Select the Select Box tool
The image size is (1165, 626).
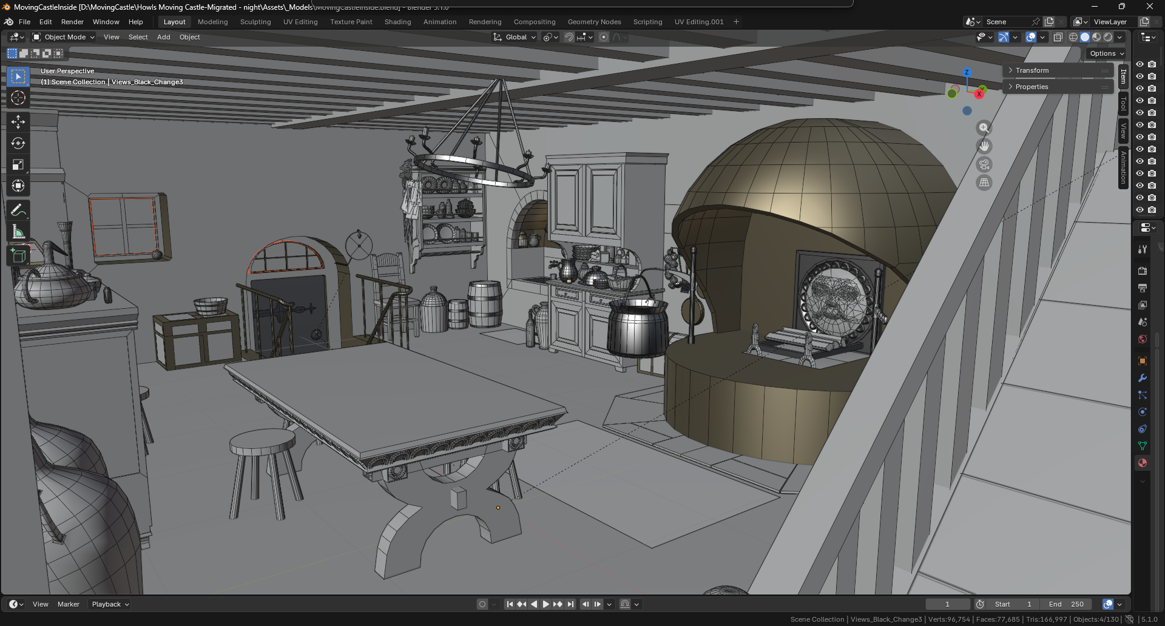[18, 76]
